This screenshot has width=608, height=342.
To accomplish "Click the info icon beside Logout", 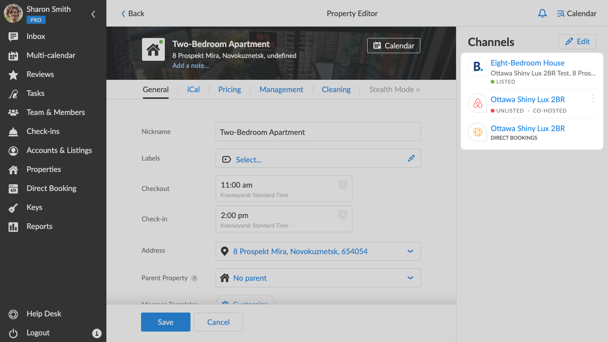I will (x=97, y=333).
